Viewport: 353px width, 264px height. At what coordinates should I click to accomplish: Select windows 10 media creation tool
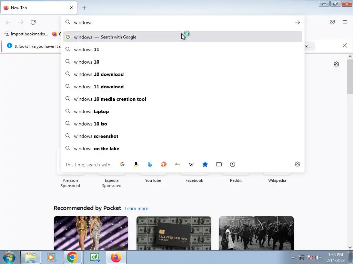[x=183, y=99]
